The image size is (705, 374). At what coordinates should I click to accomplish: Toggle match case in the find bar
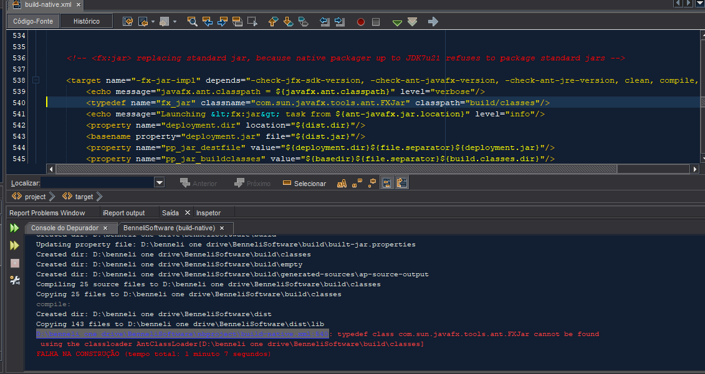[342, 183]
